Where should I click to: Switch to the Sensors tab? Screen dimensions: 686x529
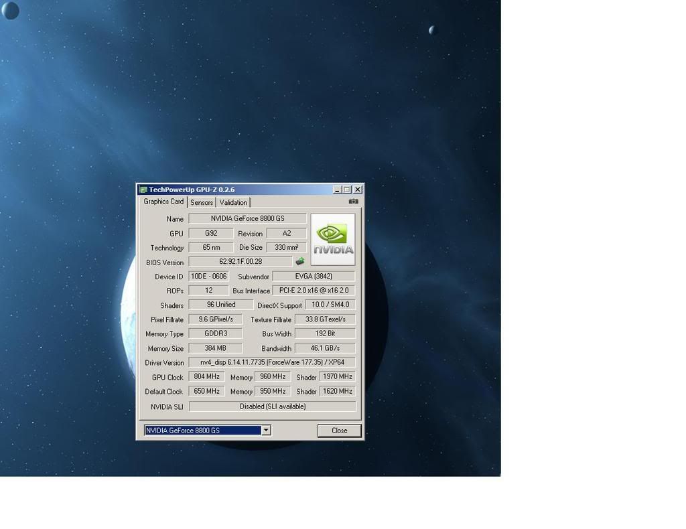[x=201, y=202]
